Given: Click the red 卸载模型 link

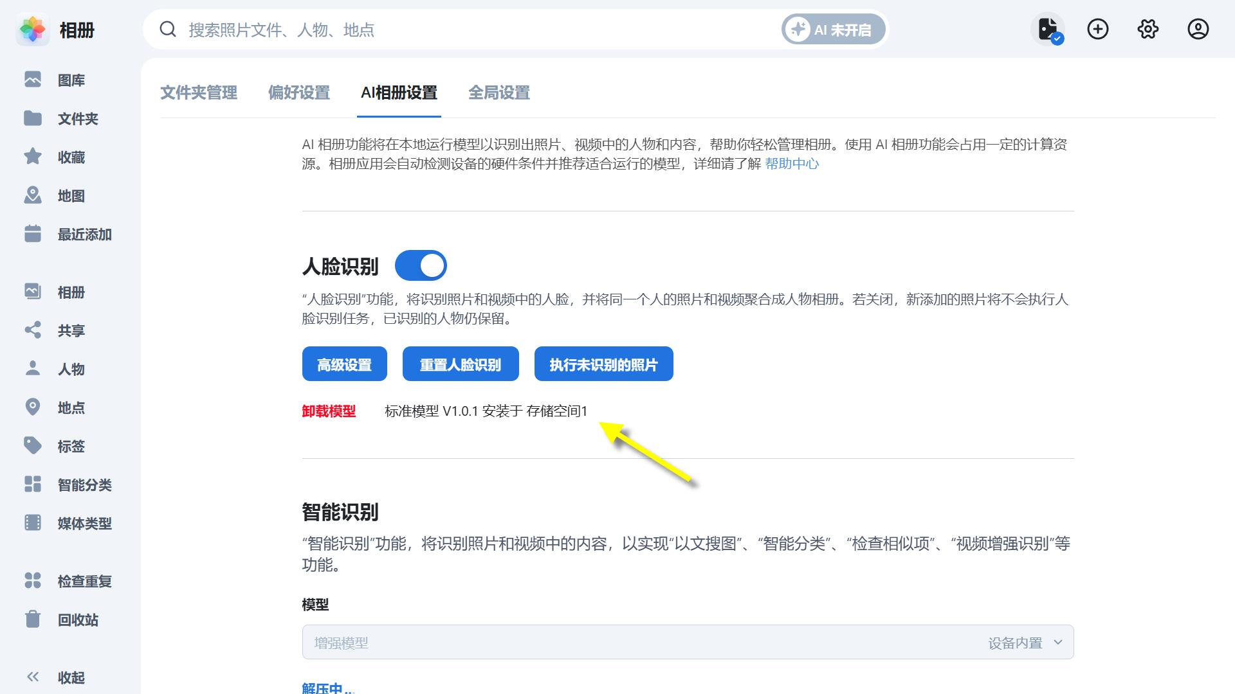Looking at the screenshot, I should (x=329, y=411).
